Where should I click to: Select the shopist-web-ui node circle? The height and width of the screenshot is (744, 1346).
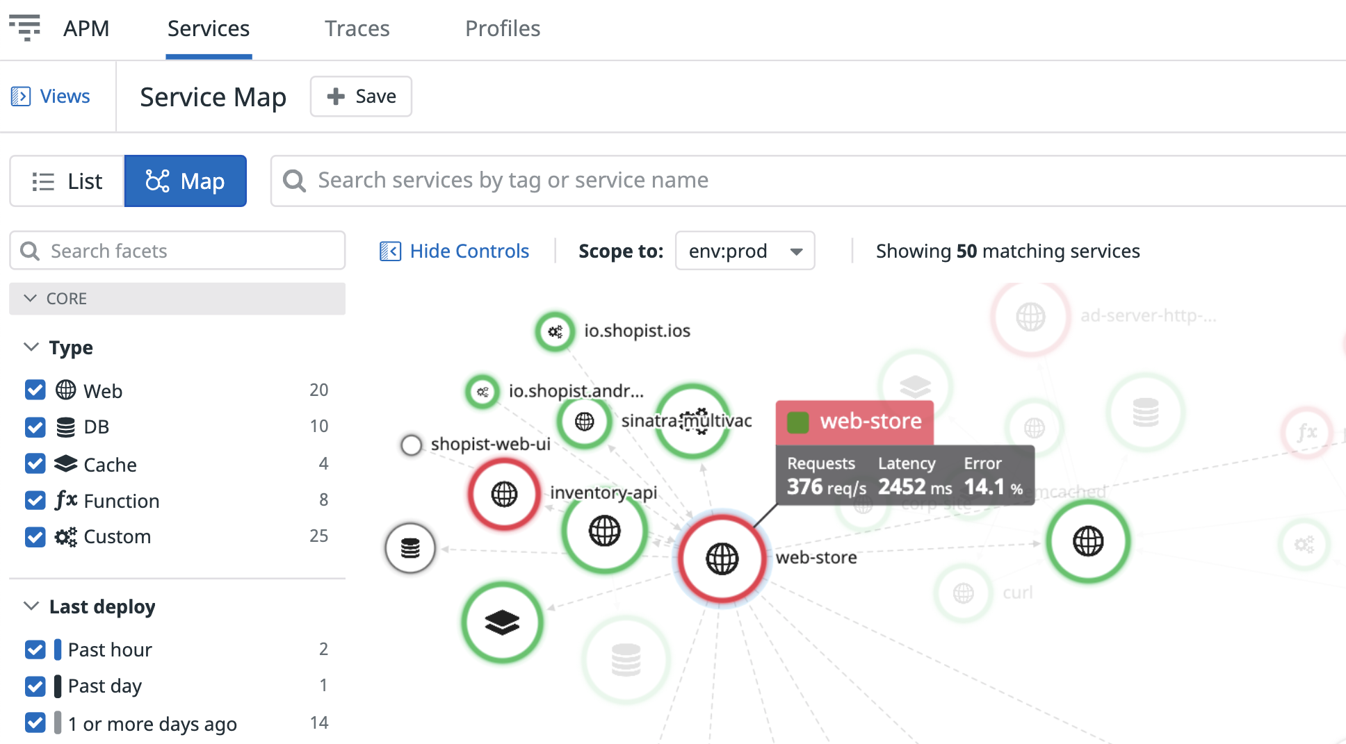point(411,445)
